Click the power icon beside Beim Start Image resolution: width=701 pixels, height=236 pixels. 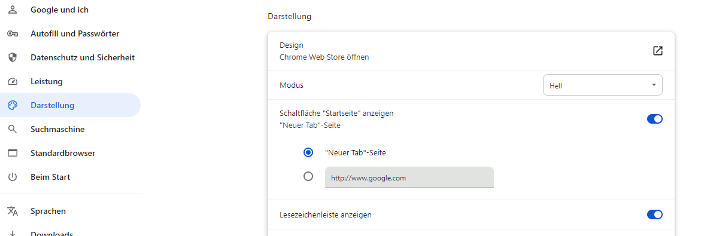[13, 177]
